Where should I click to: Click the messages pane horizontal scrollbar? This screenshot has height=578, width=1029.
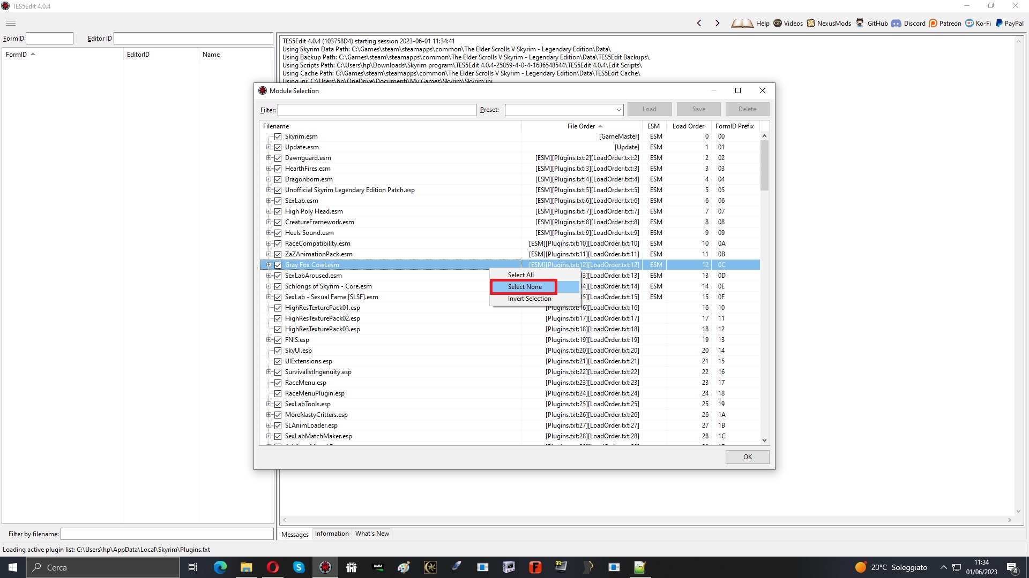[647, 520]
